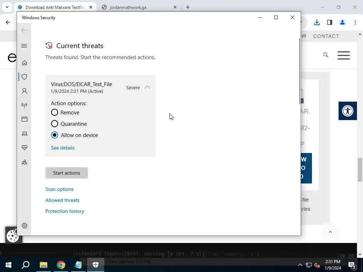Open the notification center icon

click(352, 265)
